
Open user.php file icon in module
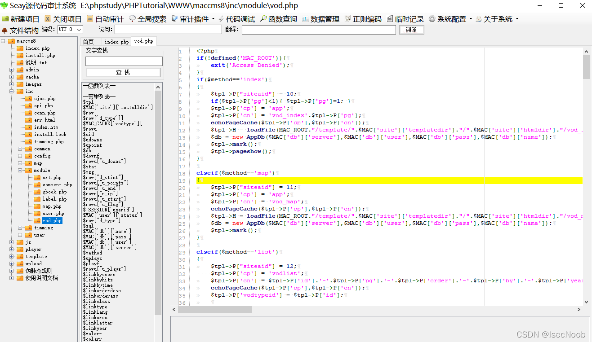point(37,213)
